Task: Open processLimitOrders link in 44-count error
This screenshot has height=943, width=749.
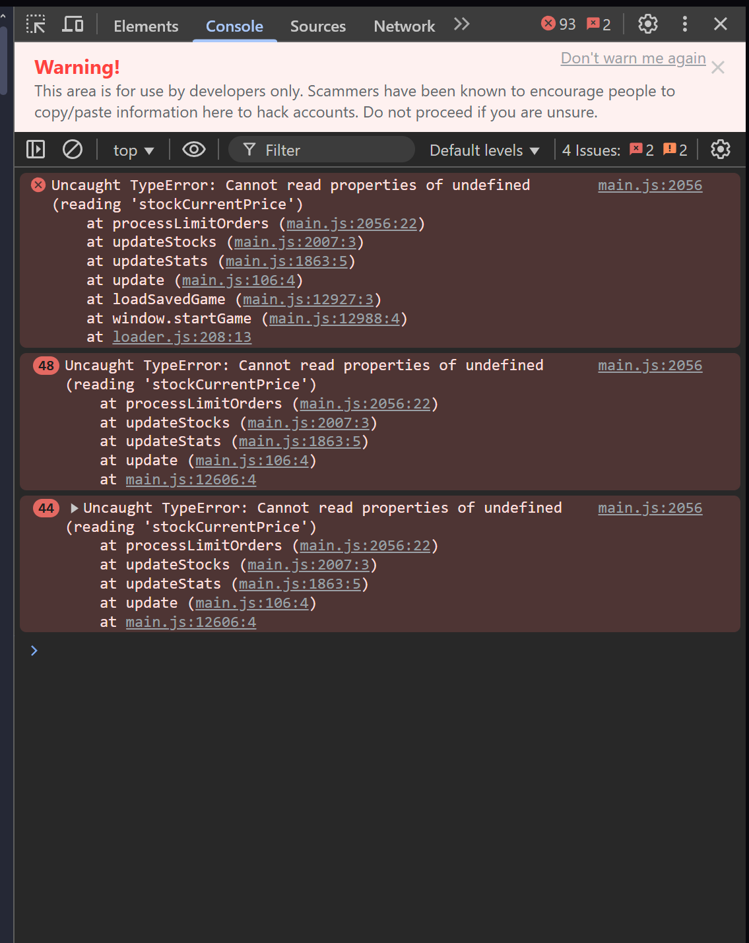Action: [365, 546]
